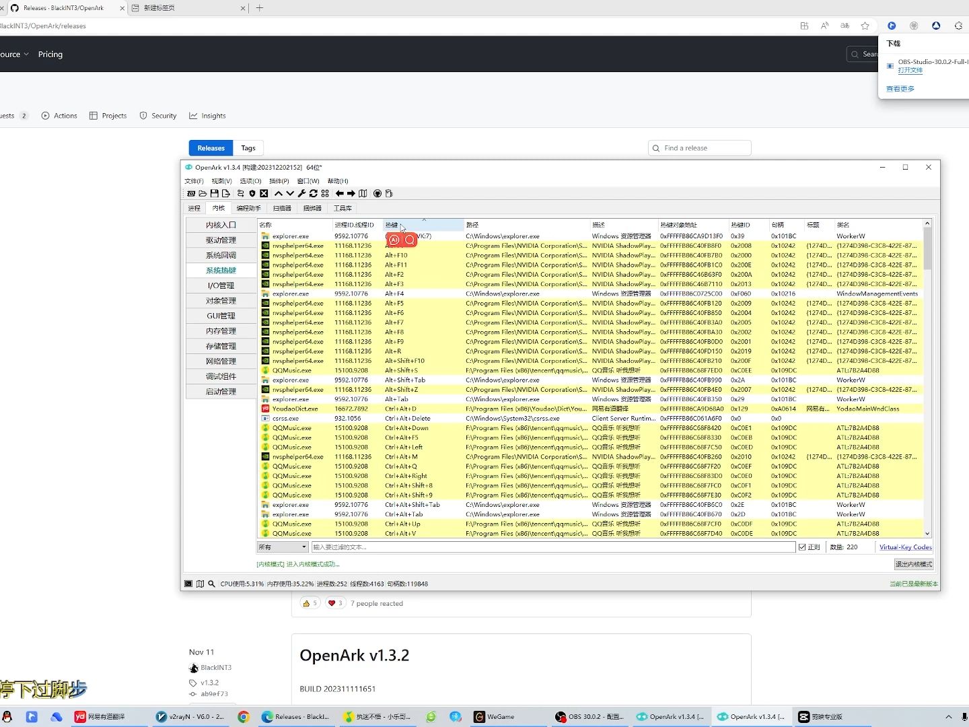Viewport: 969px width, 727px height.
Task: Switch to the 编程助手 tab
Action: (x=248, y=208)
